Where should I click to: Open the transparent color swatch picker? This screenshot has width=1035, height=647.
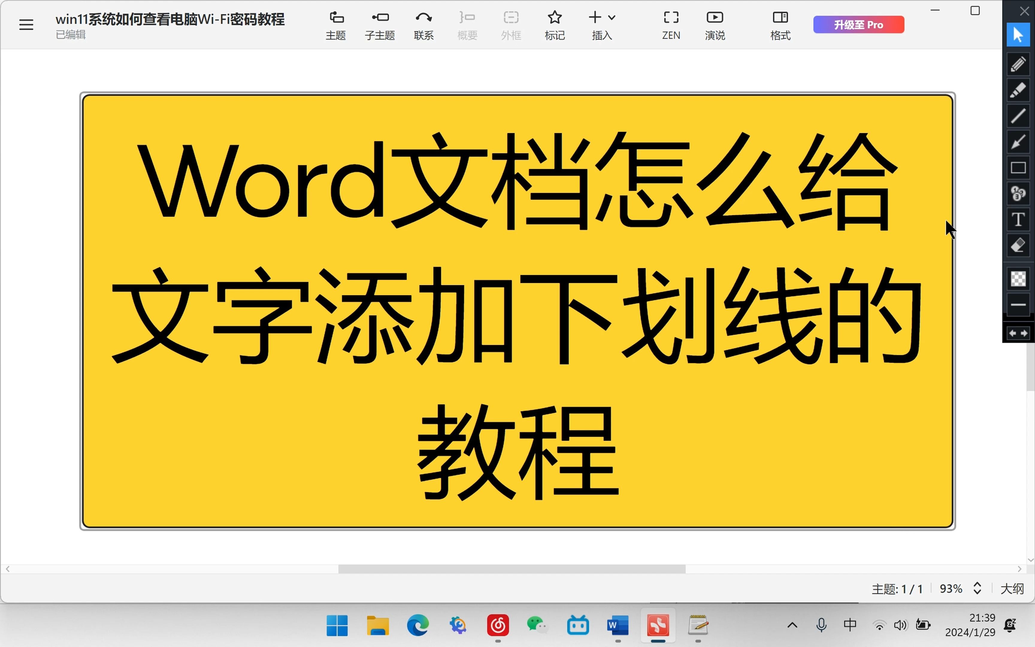click(x=1018, y=279)
